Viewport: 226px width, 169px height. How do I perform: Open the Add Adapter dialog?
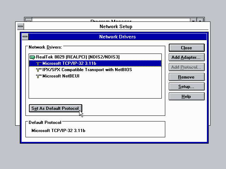click(187, 57)
